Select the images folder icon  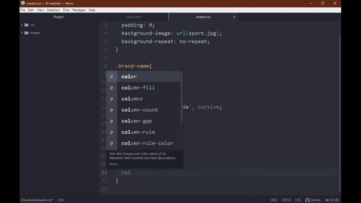tap(27, 33)
